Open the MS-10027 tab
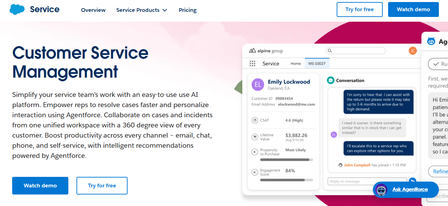The height and width of the screenshot is (206, 448). (317, 63)
